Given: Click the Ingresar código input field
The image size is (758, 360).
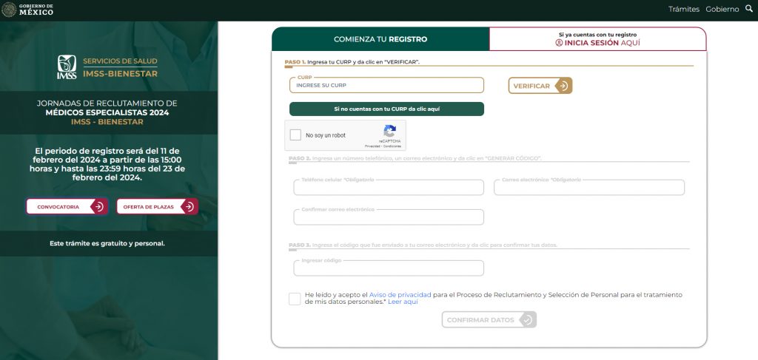Looking at the screenshot, I should click(389, 268).
